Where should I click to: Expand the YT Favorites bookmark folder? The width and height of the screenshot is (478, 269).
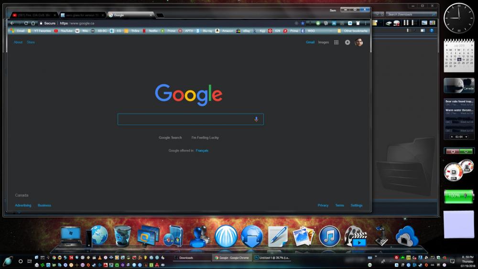point(39,31)
